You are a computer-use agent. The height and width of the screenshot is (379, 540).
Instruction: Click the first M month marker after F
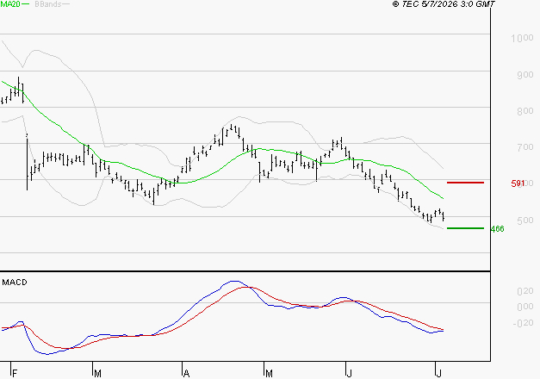pos(97,374)
